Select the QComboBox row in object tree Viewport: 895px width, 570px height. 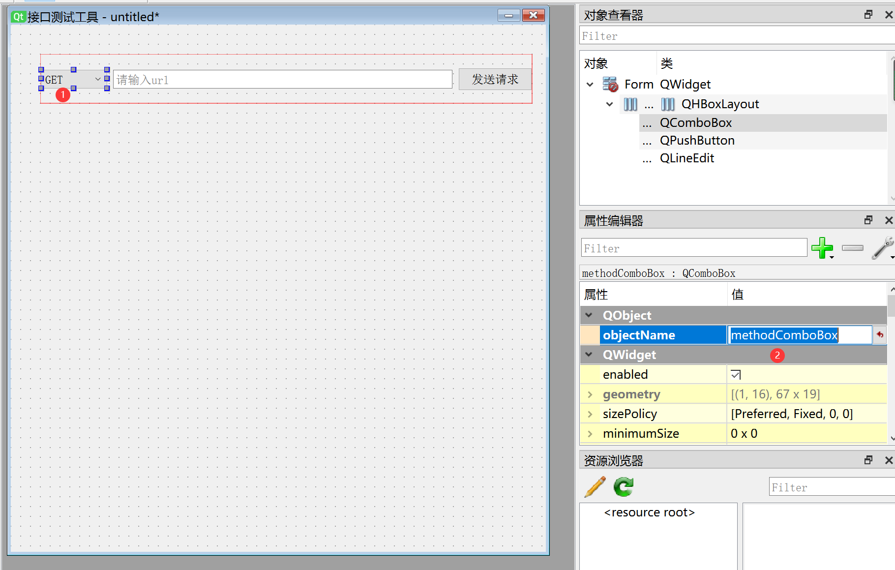[x=763, y=123]
